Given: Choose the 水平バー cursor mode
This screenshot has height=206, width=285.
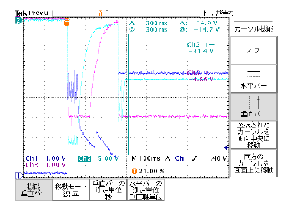Looking at the screenshot, I should (x=253, y=79).
